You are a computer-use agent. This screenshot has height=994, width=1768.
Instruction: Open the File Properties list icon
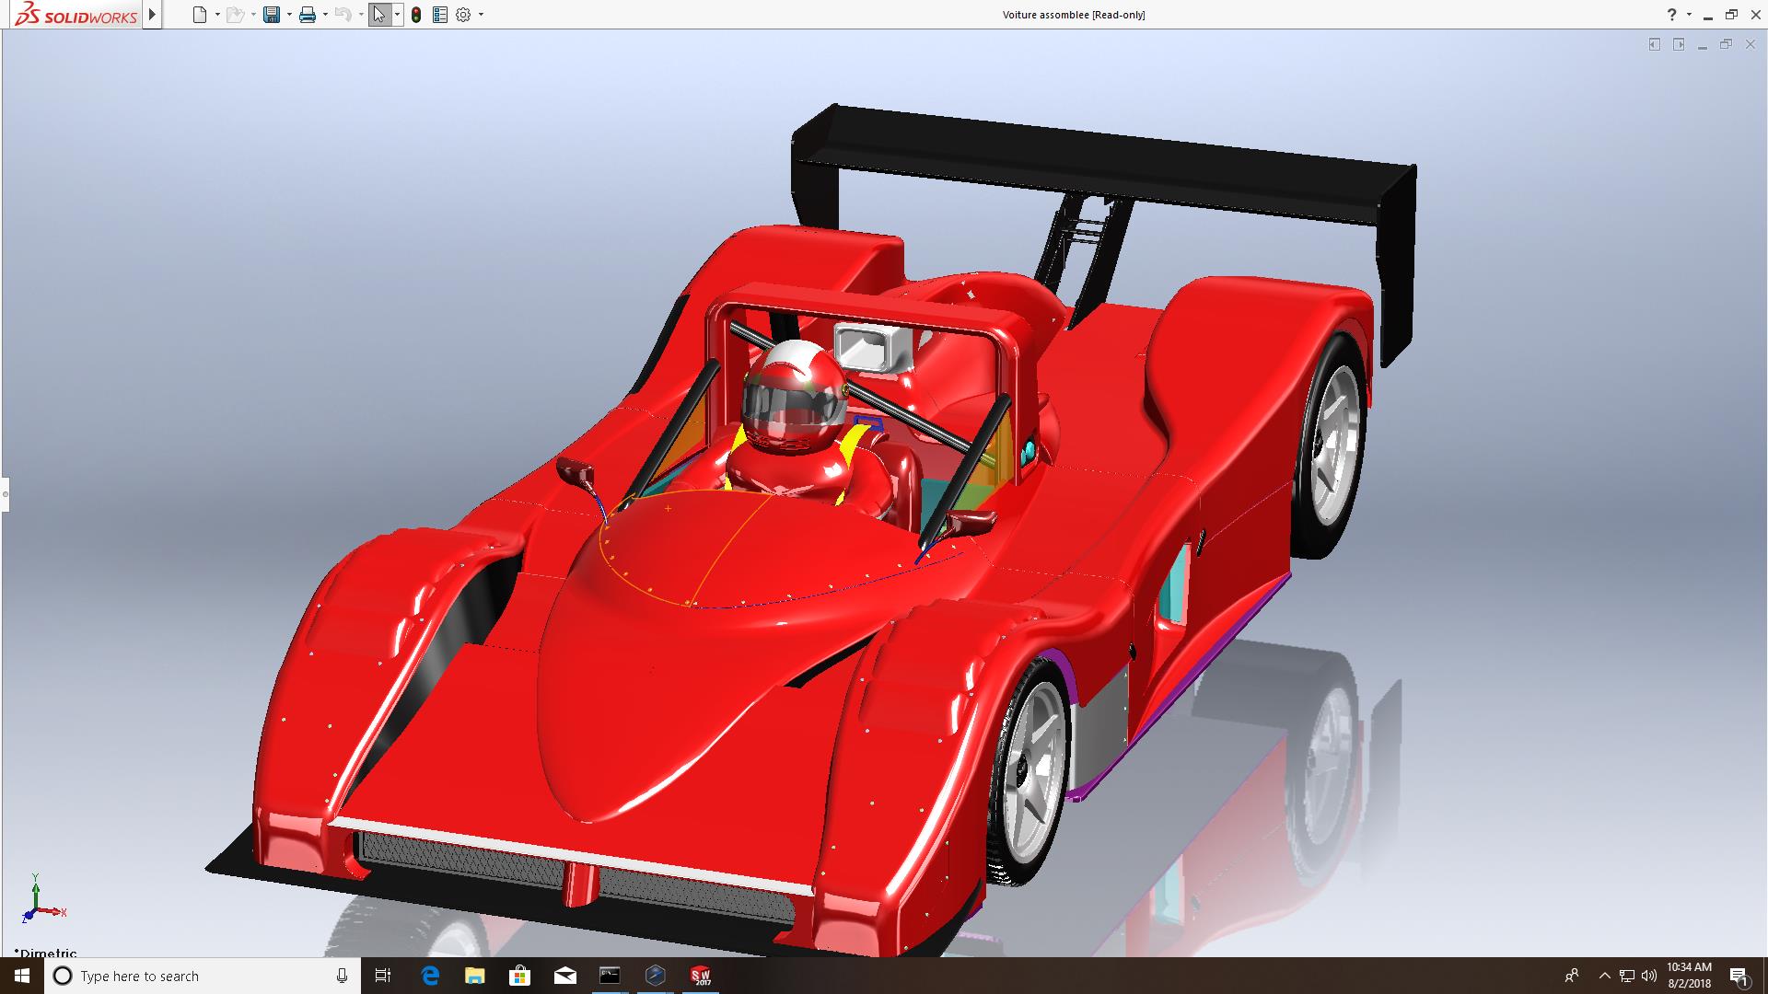point(440,15)
